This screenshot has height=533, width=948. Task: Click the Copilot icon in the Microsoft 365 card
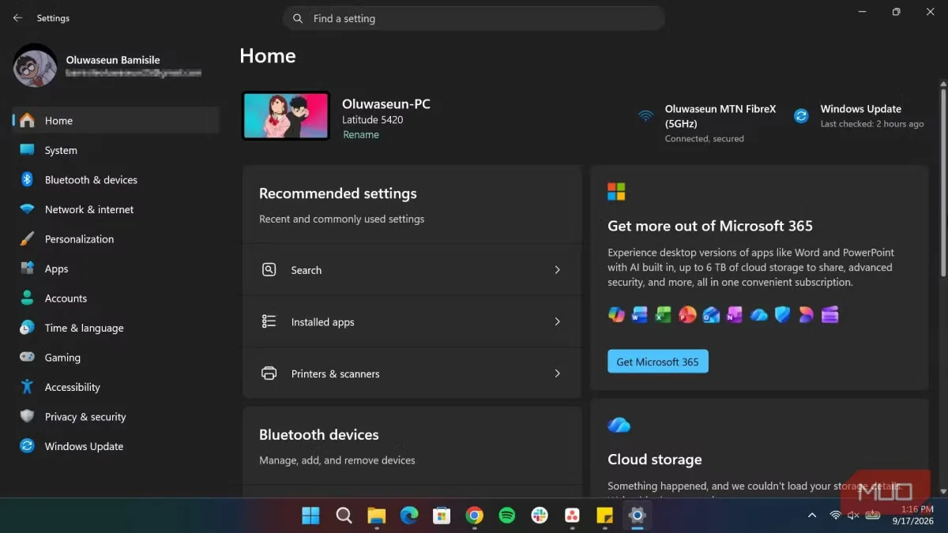(x=616, y=315)
